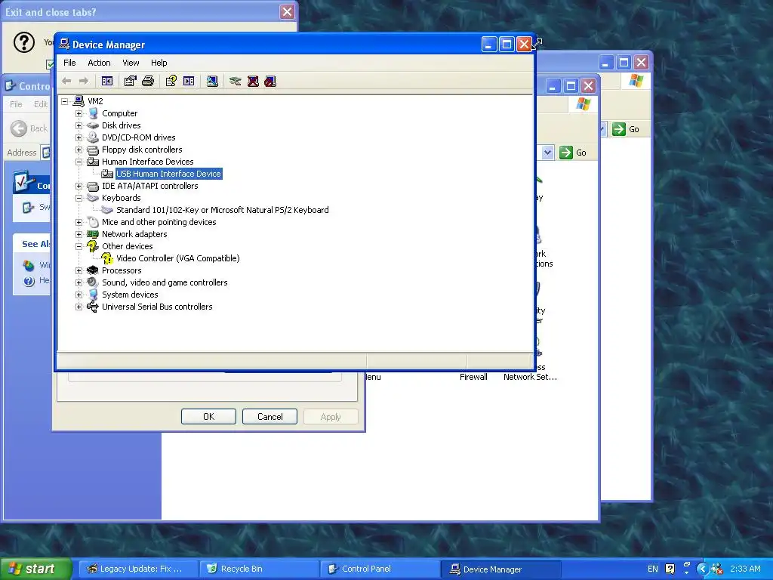The height and width of the screenshot is (580, 773).
Task: Open the Action menu
Action: pos(99,63)
